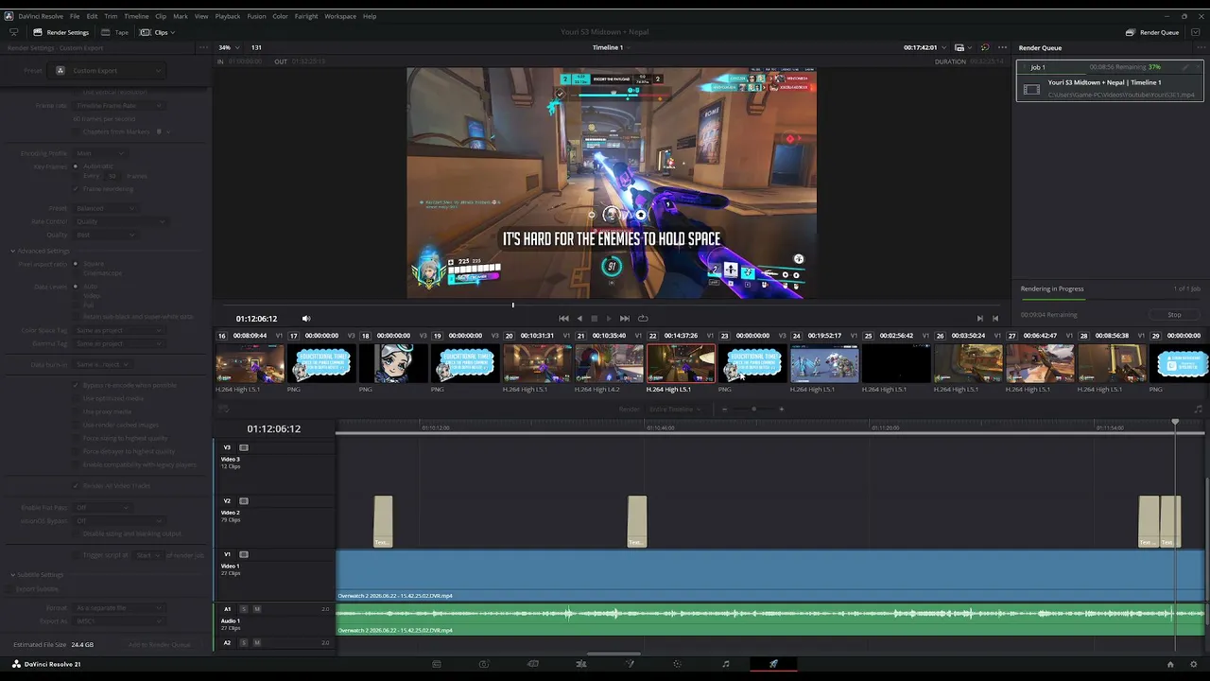Open the Timeline menu
The width and height of the screenshot is (1210, 681).
(x=136, y=16)
